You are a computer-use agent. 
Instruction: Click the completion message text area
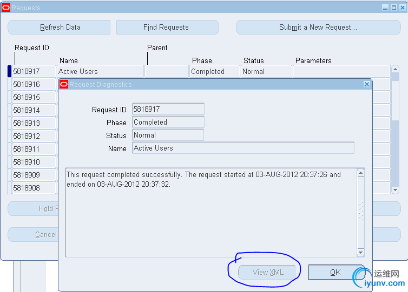(211, 213)
